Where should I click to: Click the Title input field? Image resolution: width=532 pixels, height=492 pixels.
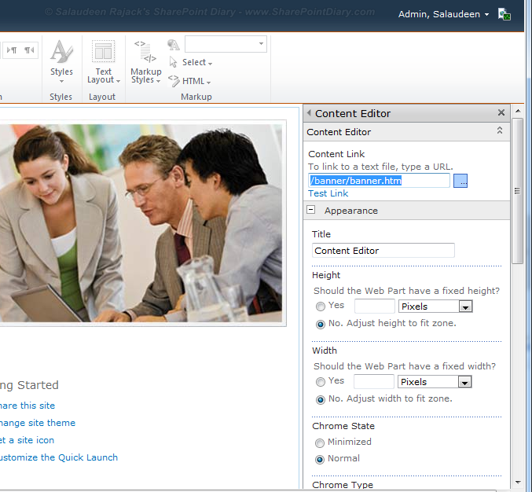pyautogui.click(x=383, y=251)
